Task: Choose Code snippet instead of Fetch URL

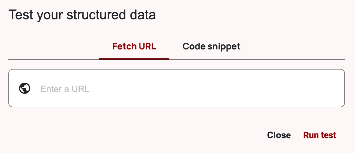Action: point(211,46)
